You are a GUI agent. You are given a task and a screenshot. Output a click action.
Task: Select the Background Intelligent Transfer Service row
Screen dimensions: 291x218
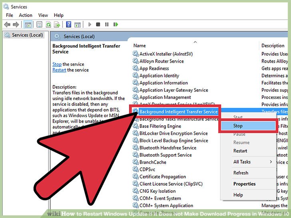point(178,112)
